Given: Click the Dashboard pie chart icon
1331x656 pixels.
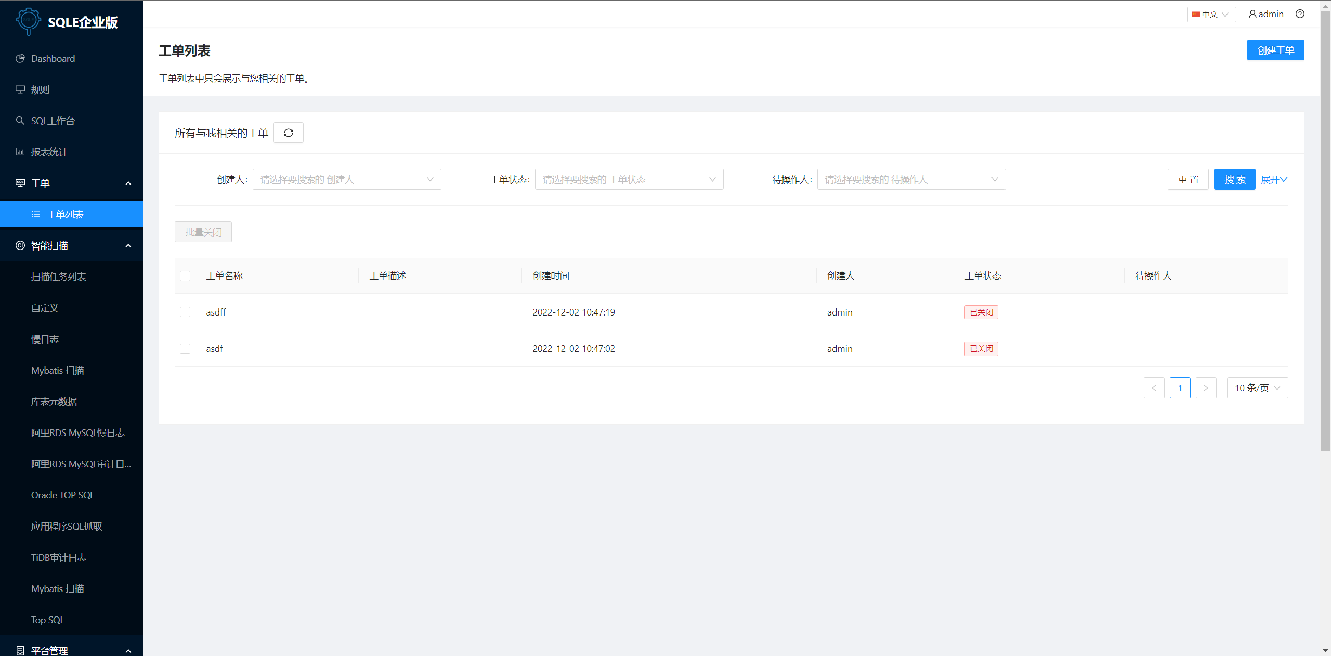Looking at the screenshot, I should point(20,58).
